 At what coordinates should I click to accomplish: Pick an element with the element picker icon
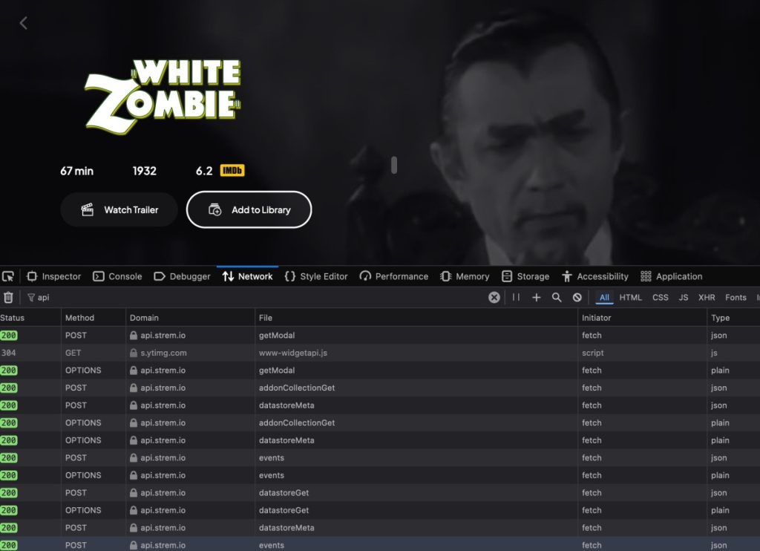8,276
